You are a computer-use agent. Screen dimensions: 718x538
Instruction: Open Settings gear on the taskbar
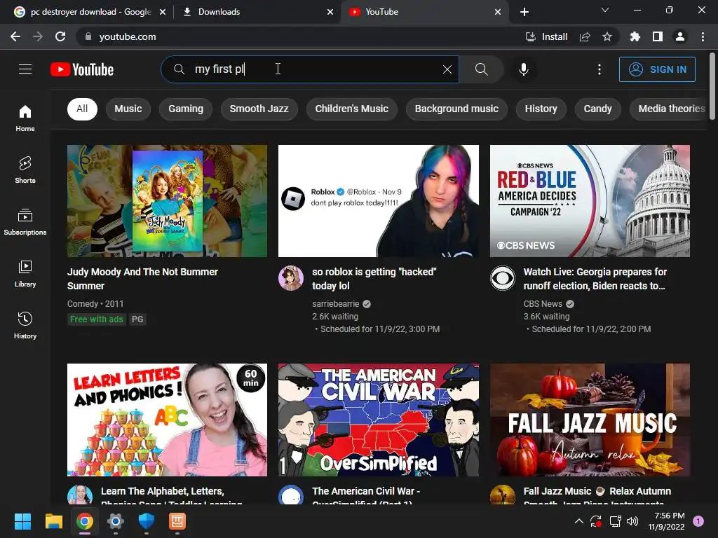pos(116,521)
